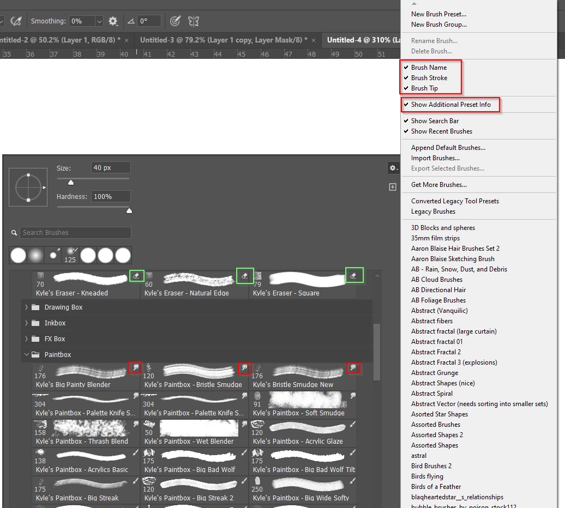Toggle Brush Tip display option
Viewport: 565px width, 508px height.
point(424,88)
